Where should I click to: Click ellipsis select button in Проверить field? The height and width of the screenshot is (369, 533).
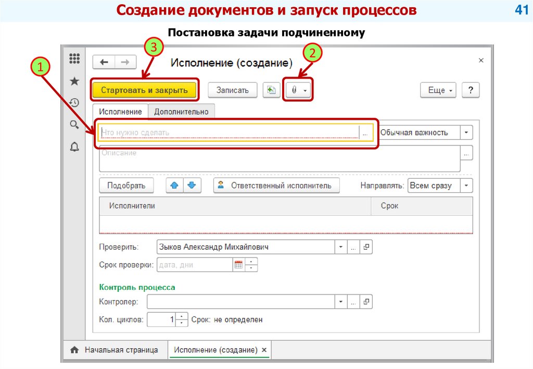click(x=353, y=247)
